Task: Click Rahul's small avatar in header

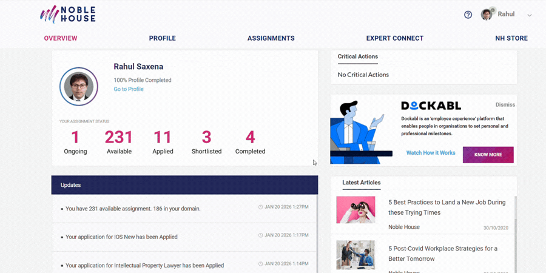Action: tap(487, 15)
